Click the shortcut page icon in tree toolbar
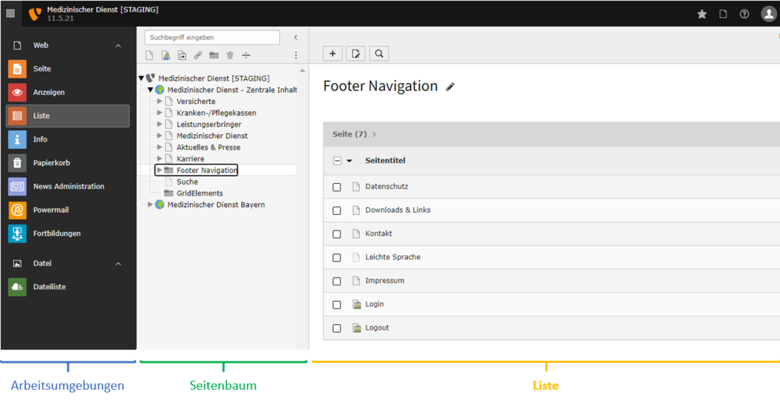Image resolution: width=780 pixels, height=400 pixels. [182, 55]
